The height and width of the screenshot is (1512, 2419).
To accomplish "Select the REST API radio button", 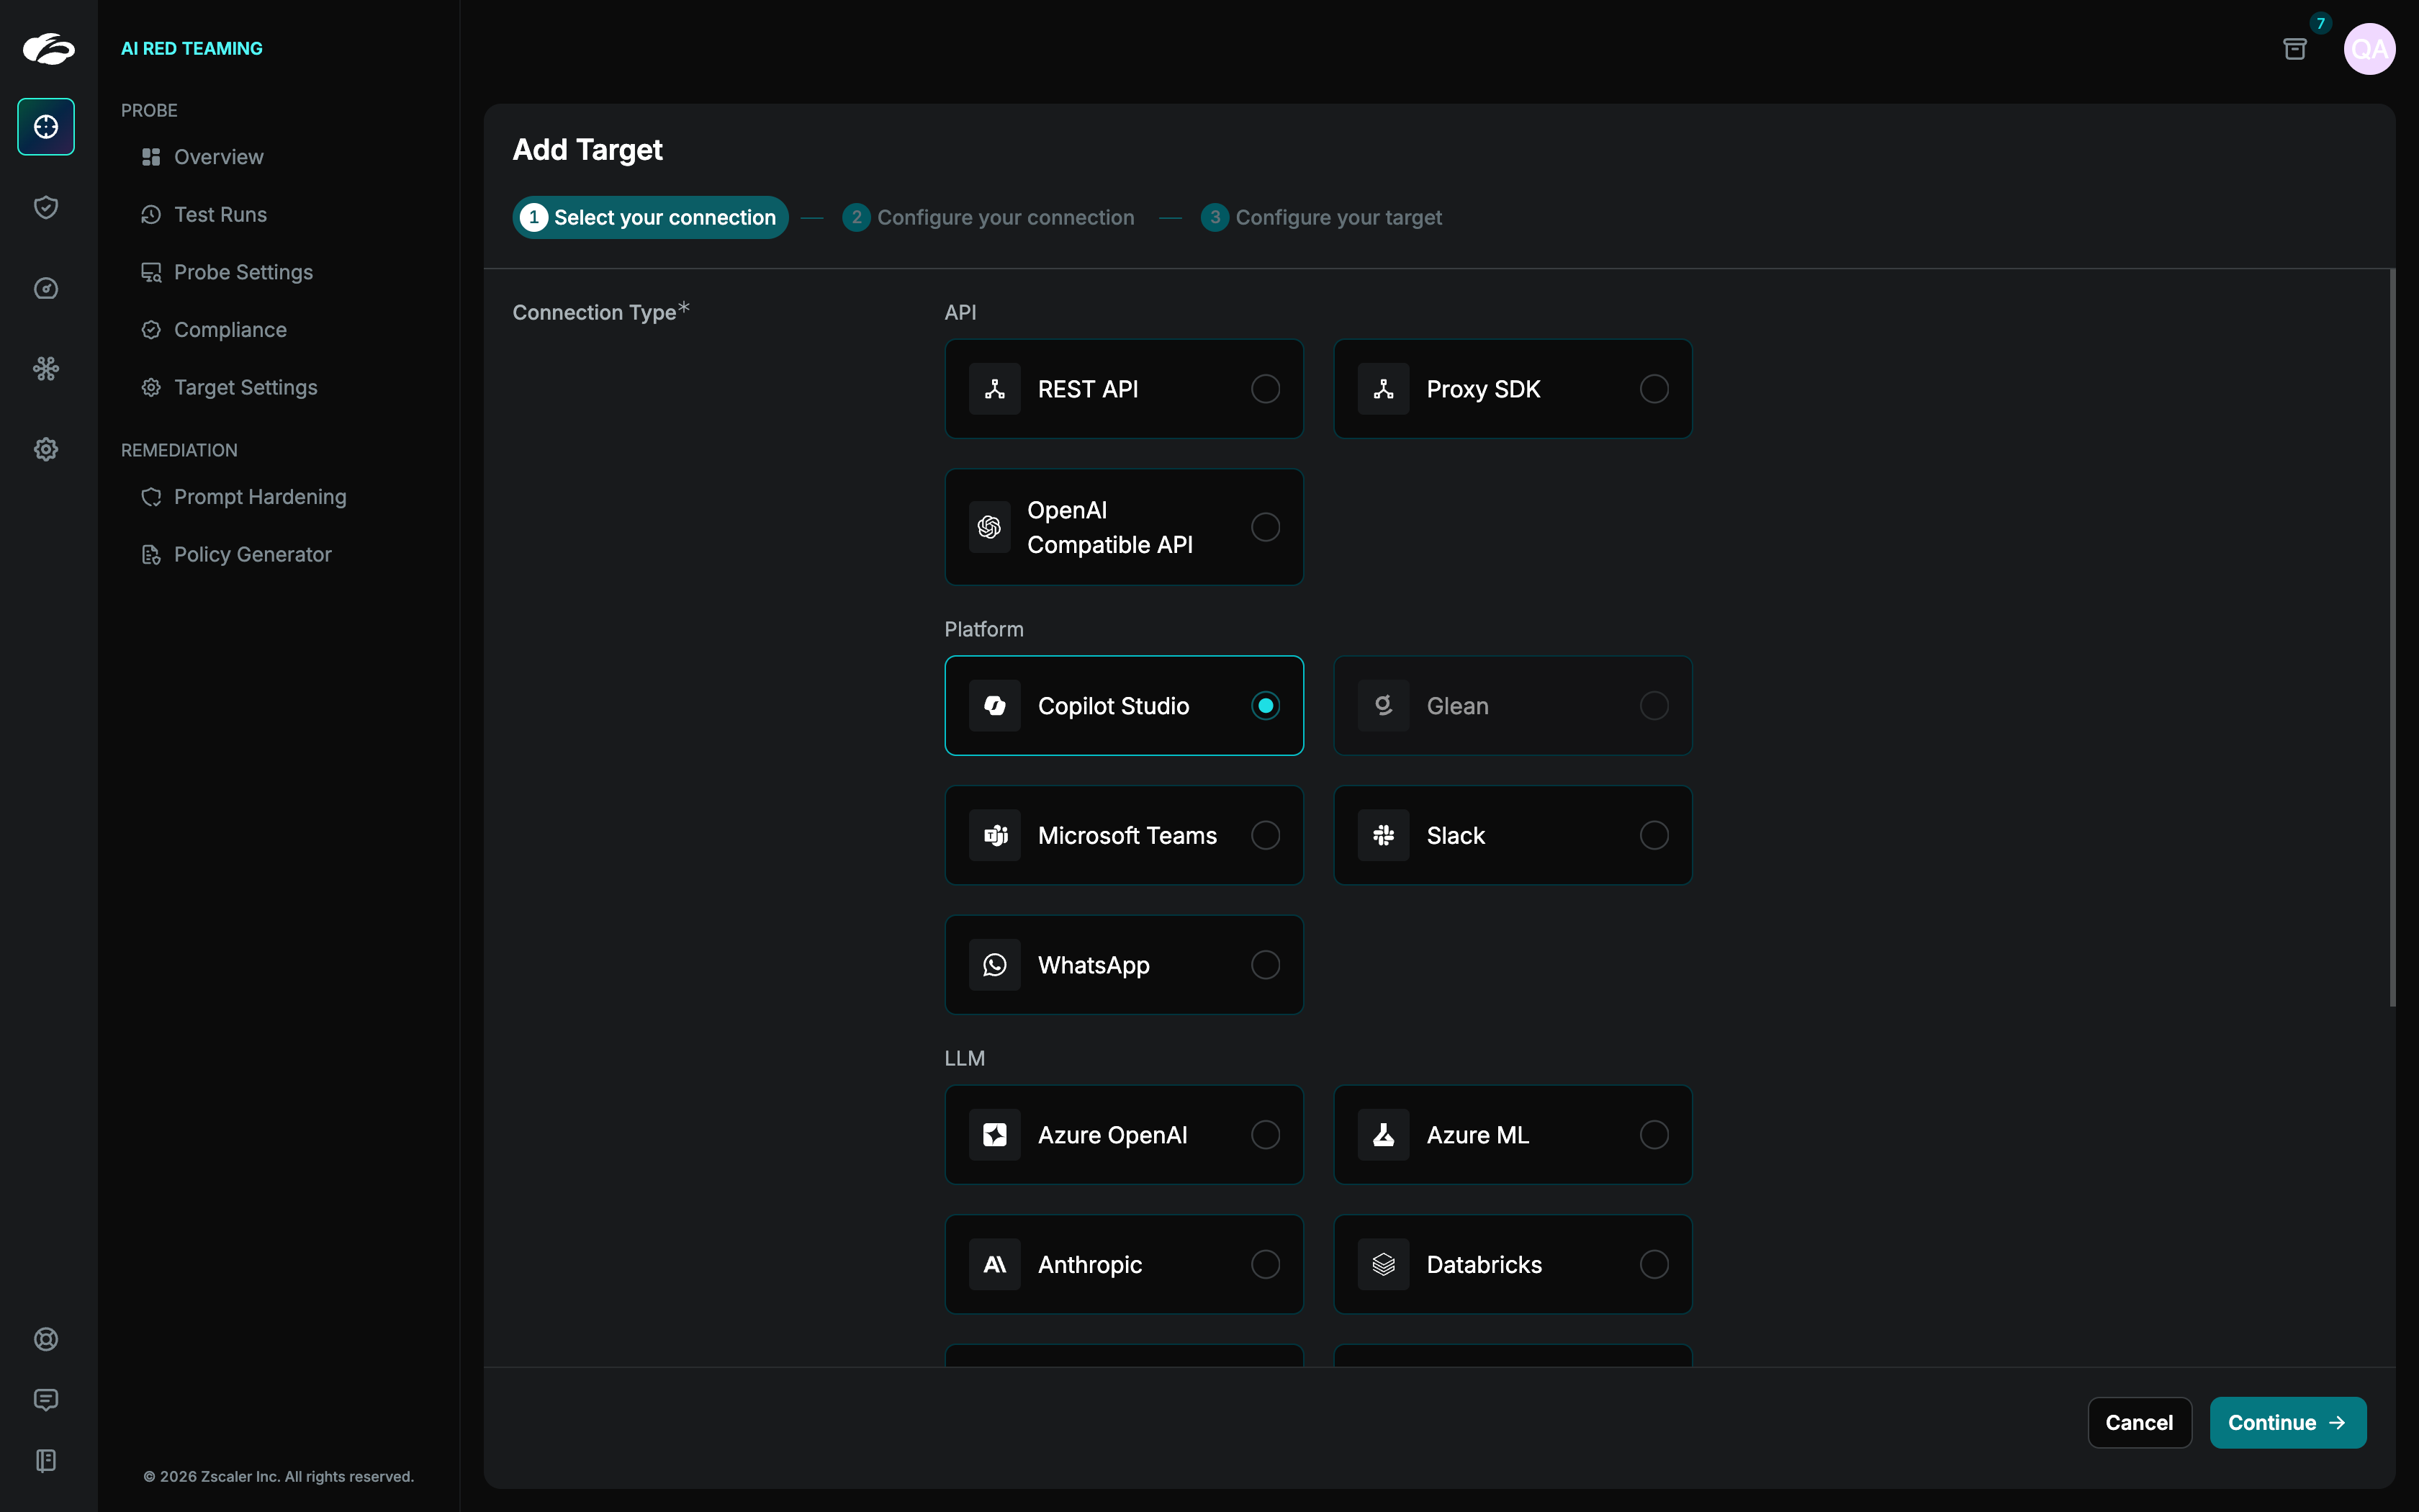I will click(1264, 389).
